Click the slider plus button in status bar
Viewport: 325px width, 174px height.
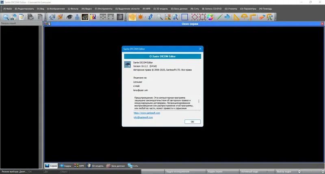323,172
